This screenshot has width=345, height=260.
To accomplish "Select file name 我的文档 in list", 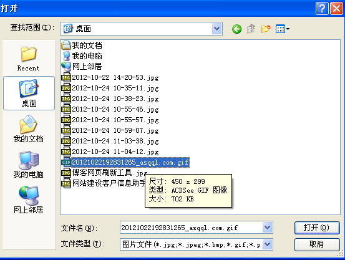I will tap(87, 46).
